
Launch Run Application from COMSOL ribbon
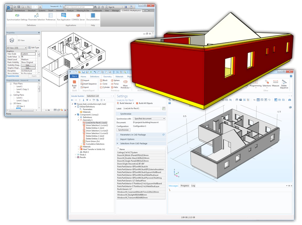(x=64, y=15)
